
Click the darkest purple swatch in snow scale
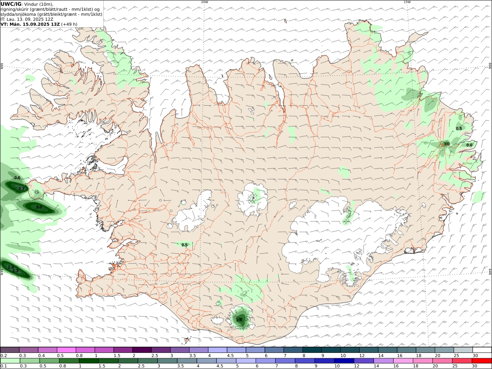[x=142, y=350]
